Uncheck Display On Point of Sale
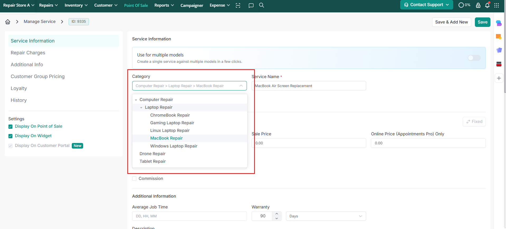506x229 pixels. click(x=11, y=127)
